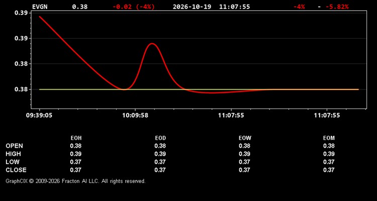
Task: Click the time next to the date
Action: (234, 7)
